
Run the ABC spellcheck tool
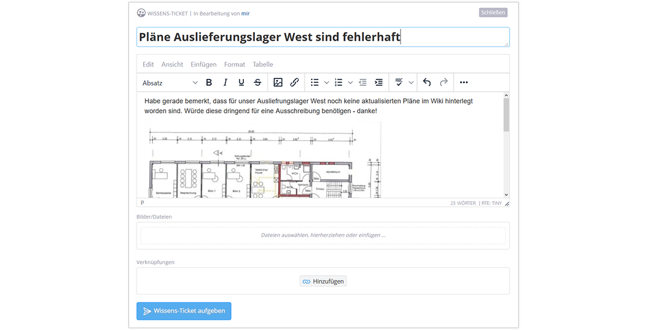399,82
